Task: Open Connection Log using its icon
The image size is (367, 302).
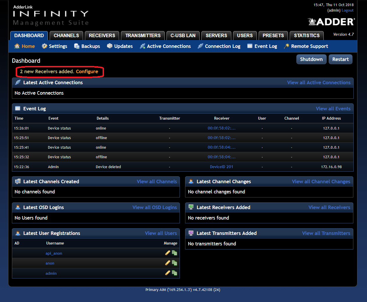Action: 200,46
